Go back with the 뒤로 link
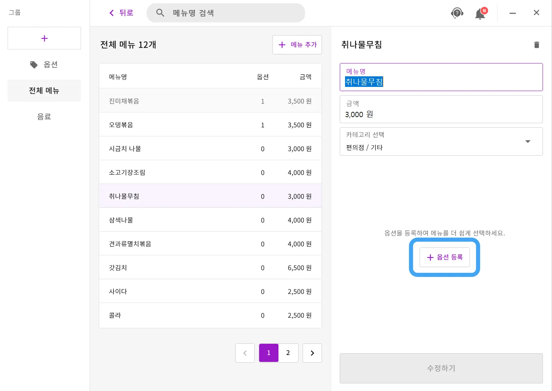Viewport: 552px width, 391px height. (x=121, y=13)
